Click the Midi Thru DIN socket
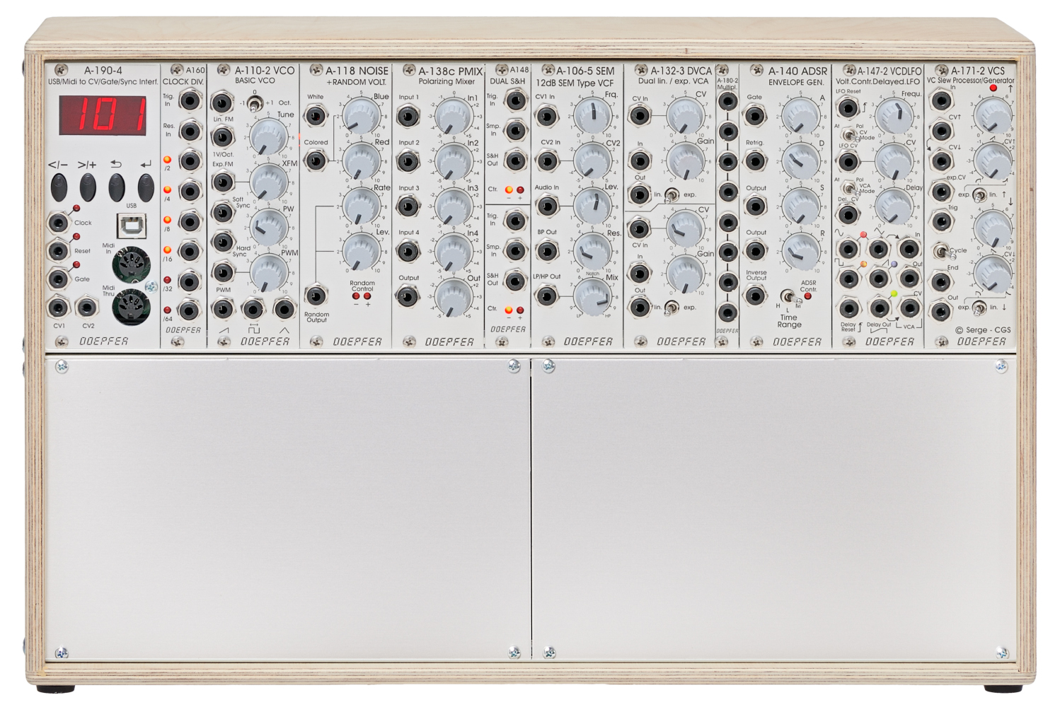The width and height of the screenshot is (1060, 707). [x=132, y=306]
